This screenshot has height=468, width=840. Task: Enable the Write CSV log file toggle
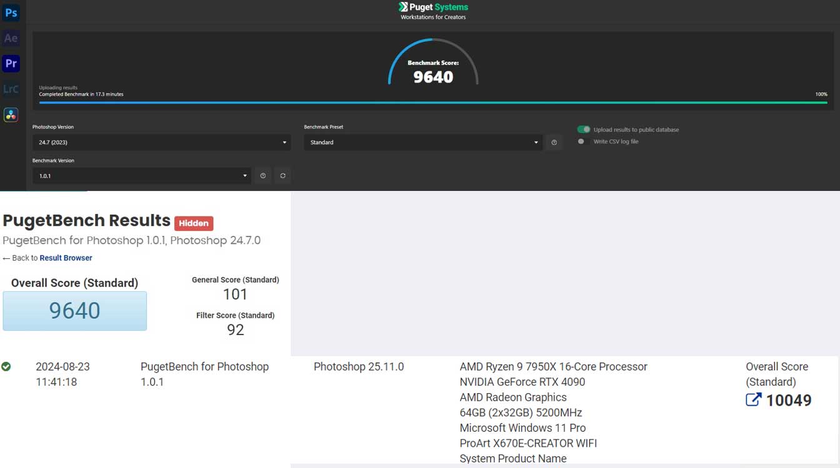click(584, 142)
